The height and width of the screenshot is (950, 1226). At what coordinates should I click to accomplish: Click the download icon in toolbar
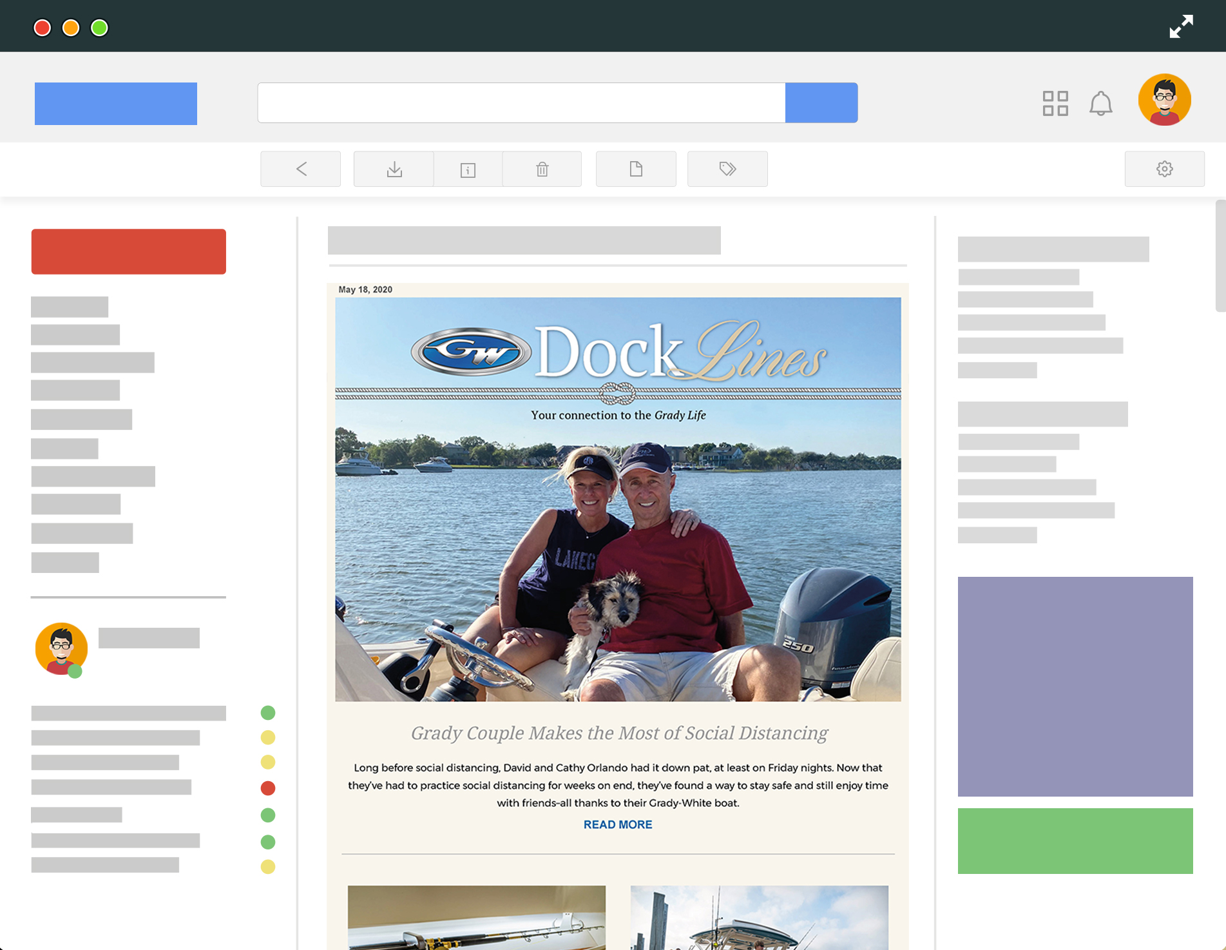pos(394,169)
